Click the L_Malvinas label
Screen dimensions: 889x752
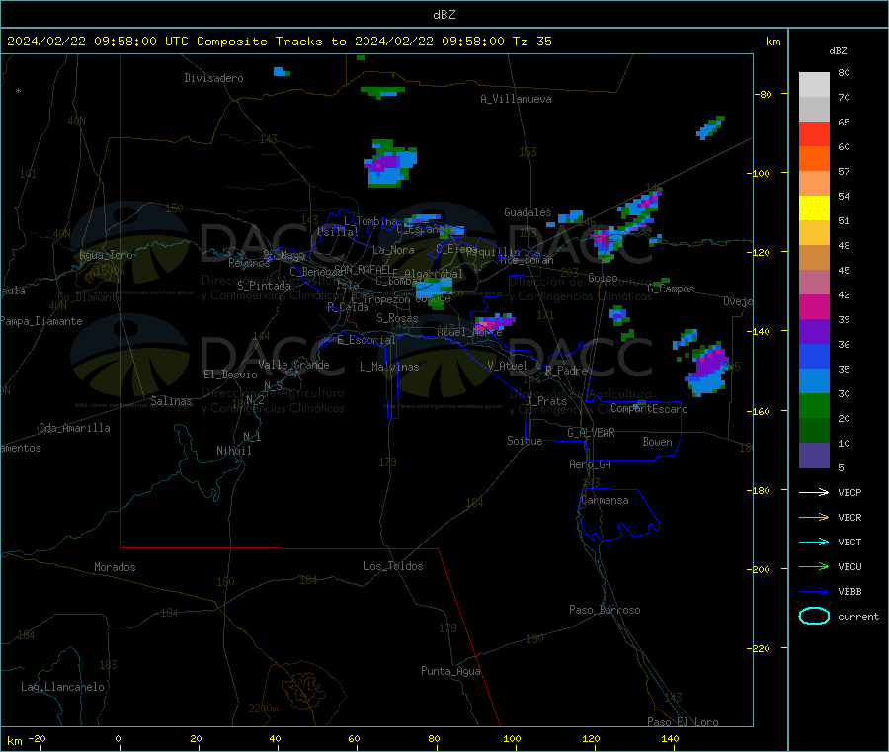[x=389, y=367]
